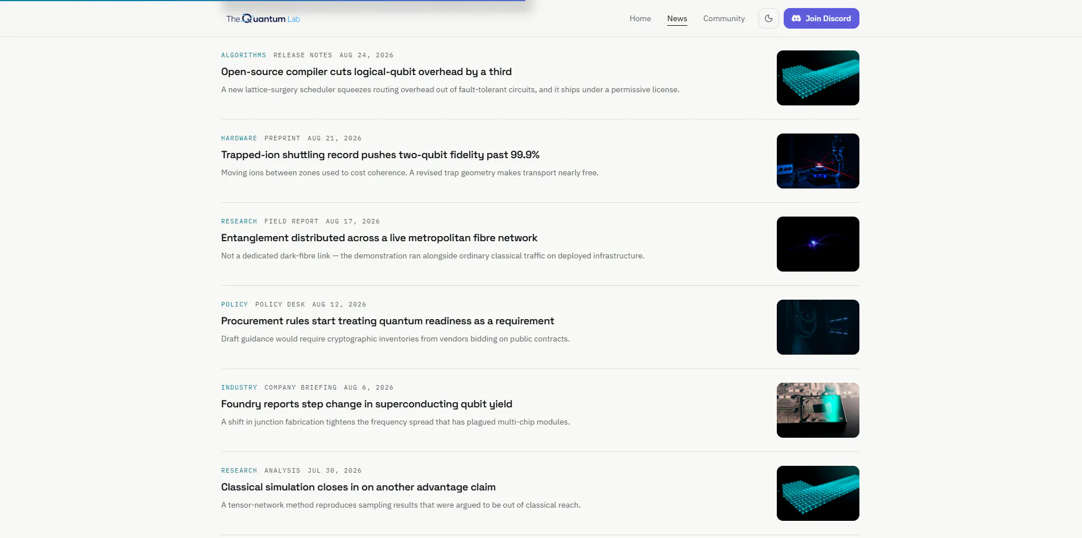Toggle dark mode moon icon
This screenshot has height=538, width=1082.
(x=769, y=18)
